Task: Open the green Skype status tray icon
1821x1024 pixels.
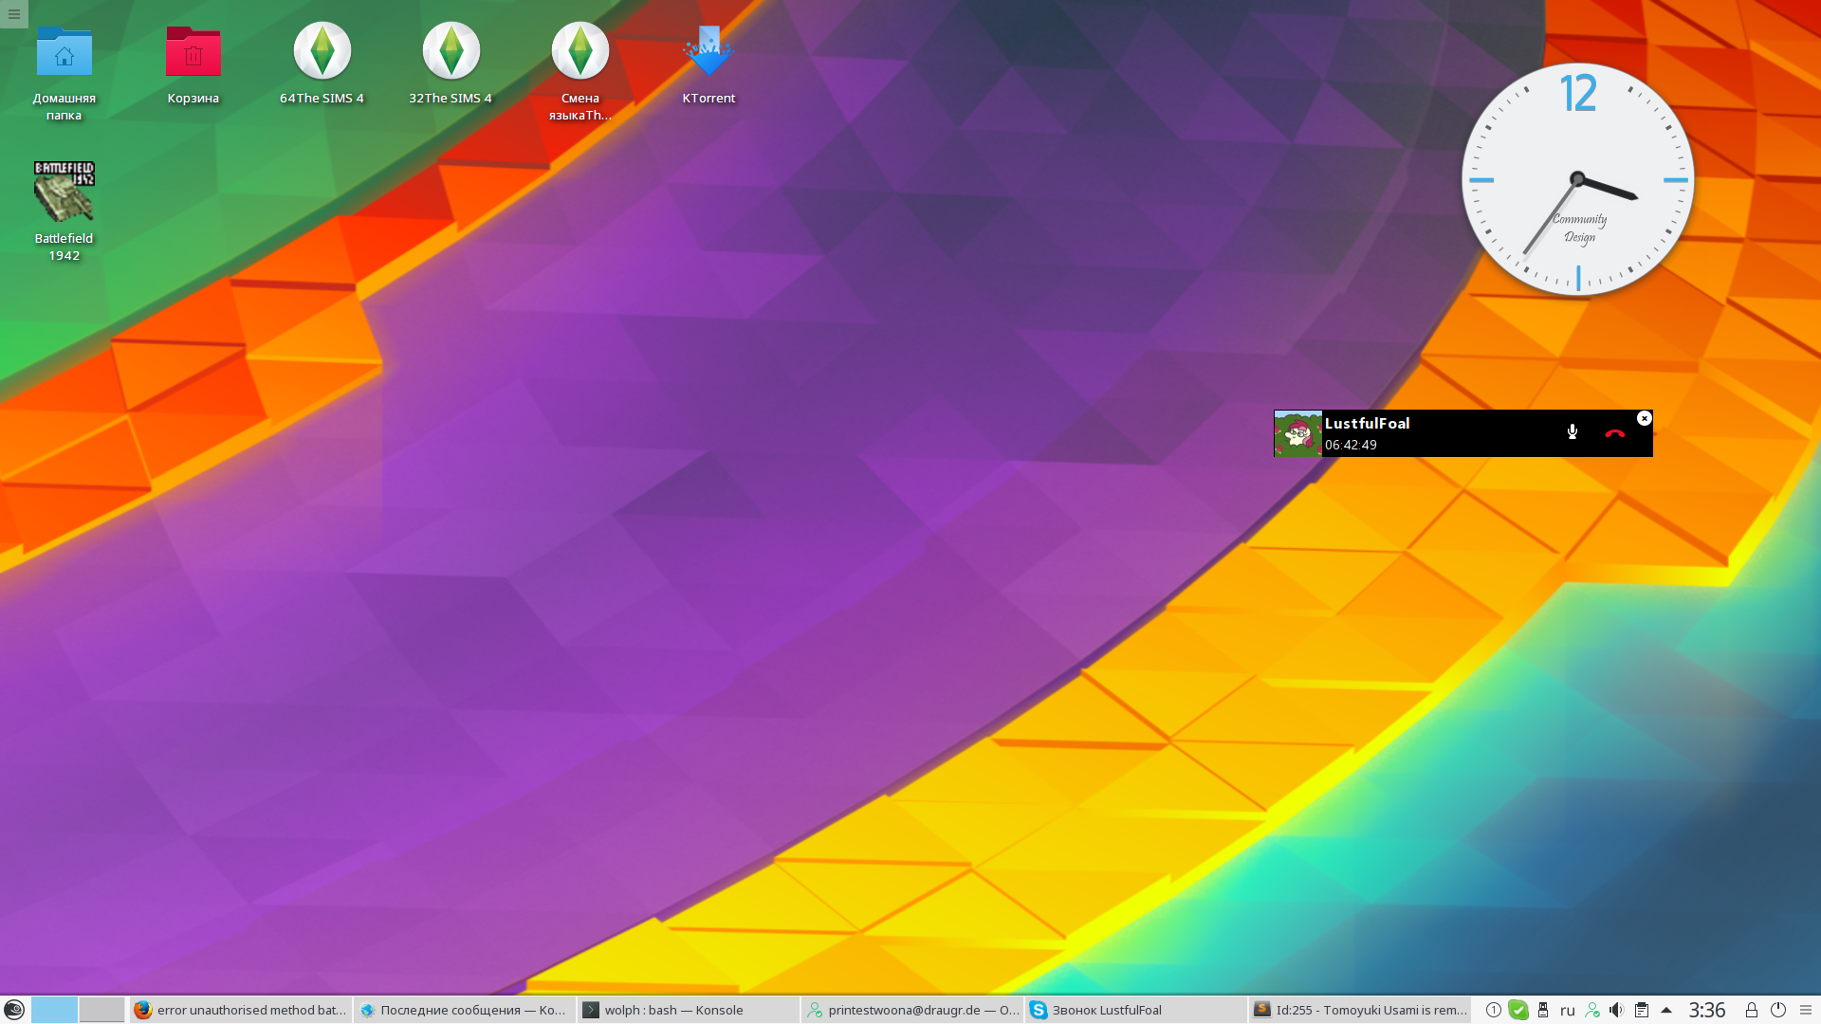Action: click(1518, 1010)
